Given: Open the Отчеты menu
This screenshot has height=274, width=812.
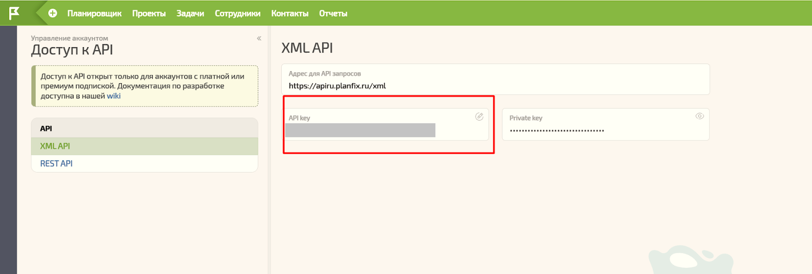Looking at the screenshot, I should [x=333, y=14].
